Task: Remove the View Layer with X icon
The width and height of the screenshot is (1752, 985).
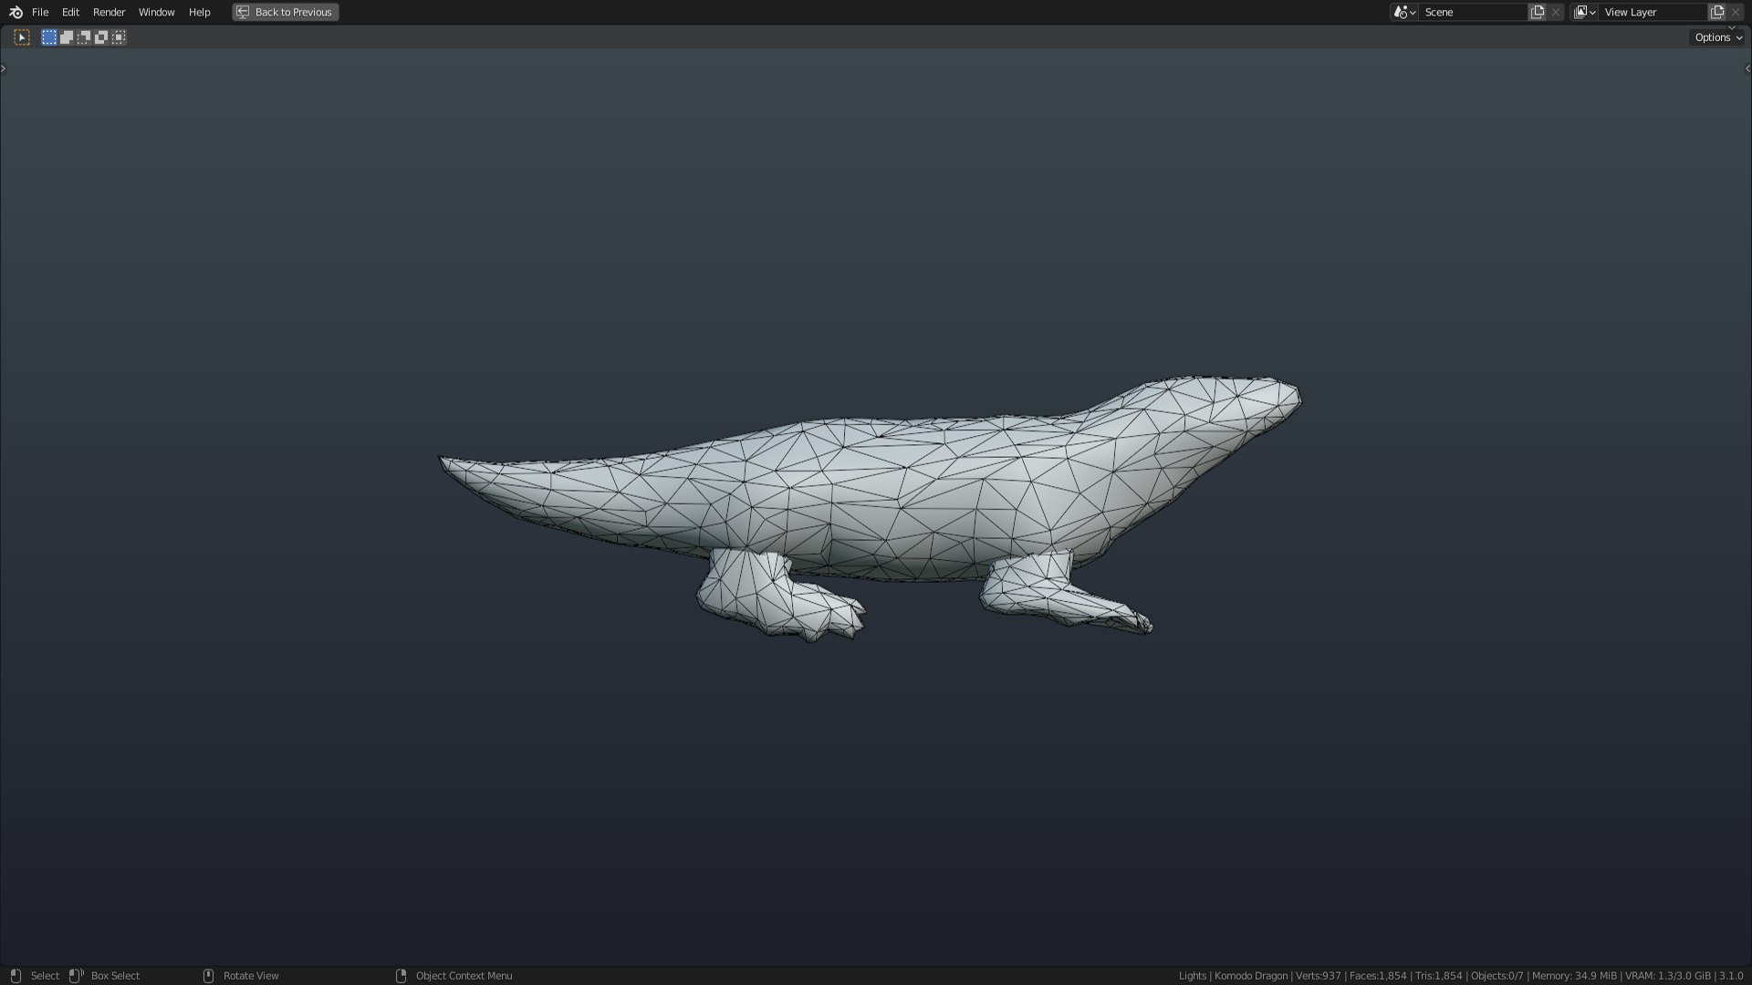Action: click(x=1736, y=12)
